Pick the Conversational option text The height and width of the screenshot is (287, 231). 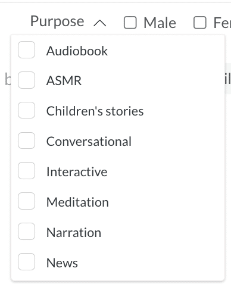pos(89,141)
